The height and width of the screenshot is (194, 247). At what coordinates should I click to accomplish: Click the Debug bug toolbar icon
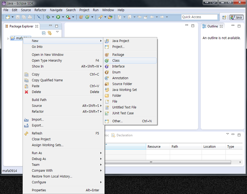click(48, 17)
